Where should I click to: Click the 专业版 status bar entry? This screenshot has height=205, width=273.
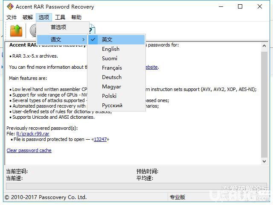pyautogui.click(x=177, y=197)
